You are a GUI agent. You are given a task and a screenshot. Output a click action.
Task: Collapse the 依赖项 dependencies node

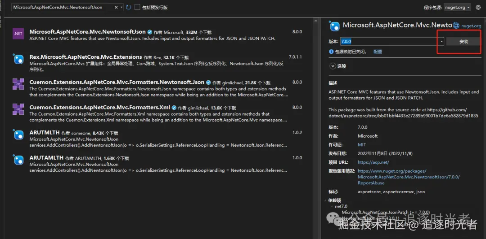[x=326, y=200]
